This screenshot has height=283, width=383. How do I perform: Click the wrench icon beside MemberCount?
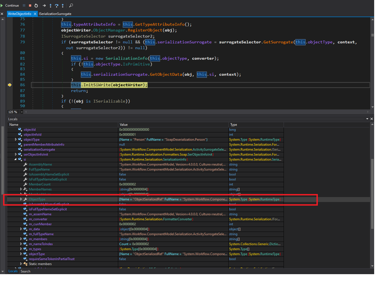tap(25, 184)
